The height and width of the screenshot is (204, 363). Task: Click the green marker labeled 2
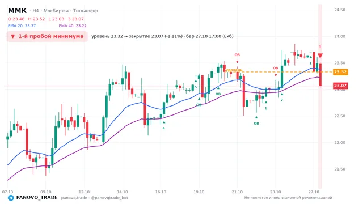[x=282, y=100]
